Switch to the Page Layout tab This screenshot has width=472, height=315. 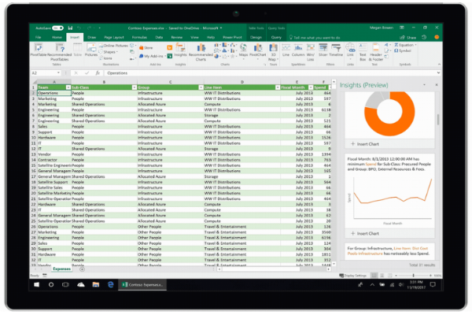point(114,37)
